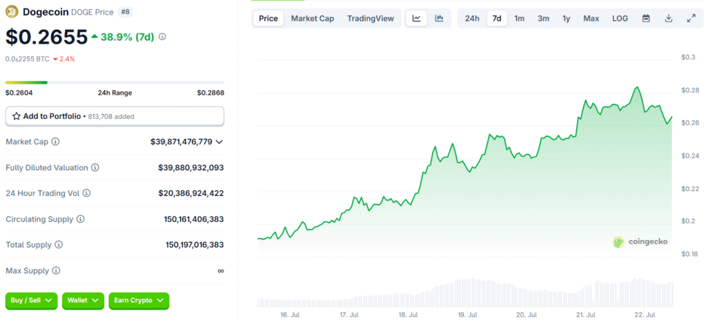Switch to the Market Cap tab
The image size is (708, 321).
(x=312, y=19)
